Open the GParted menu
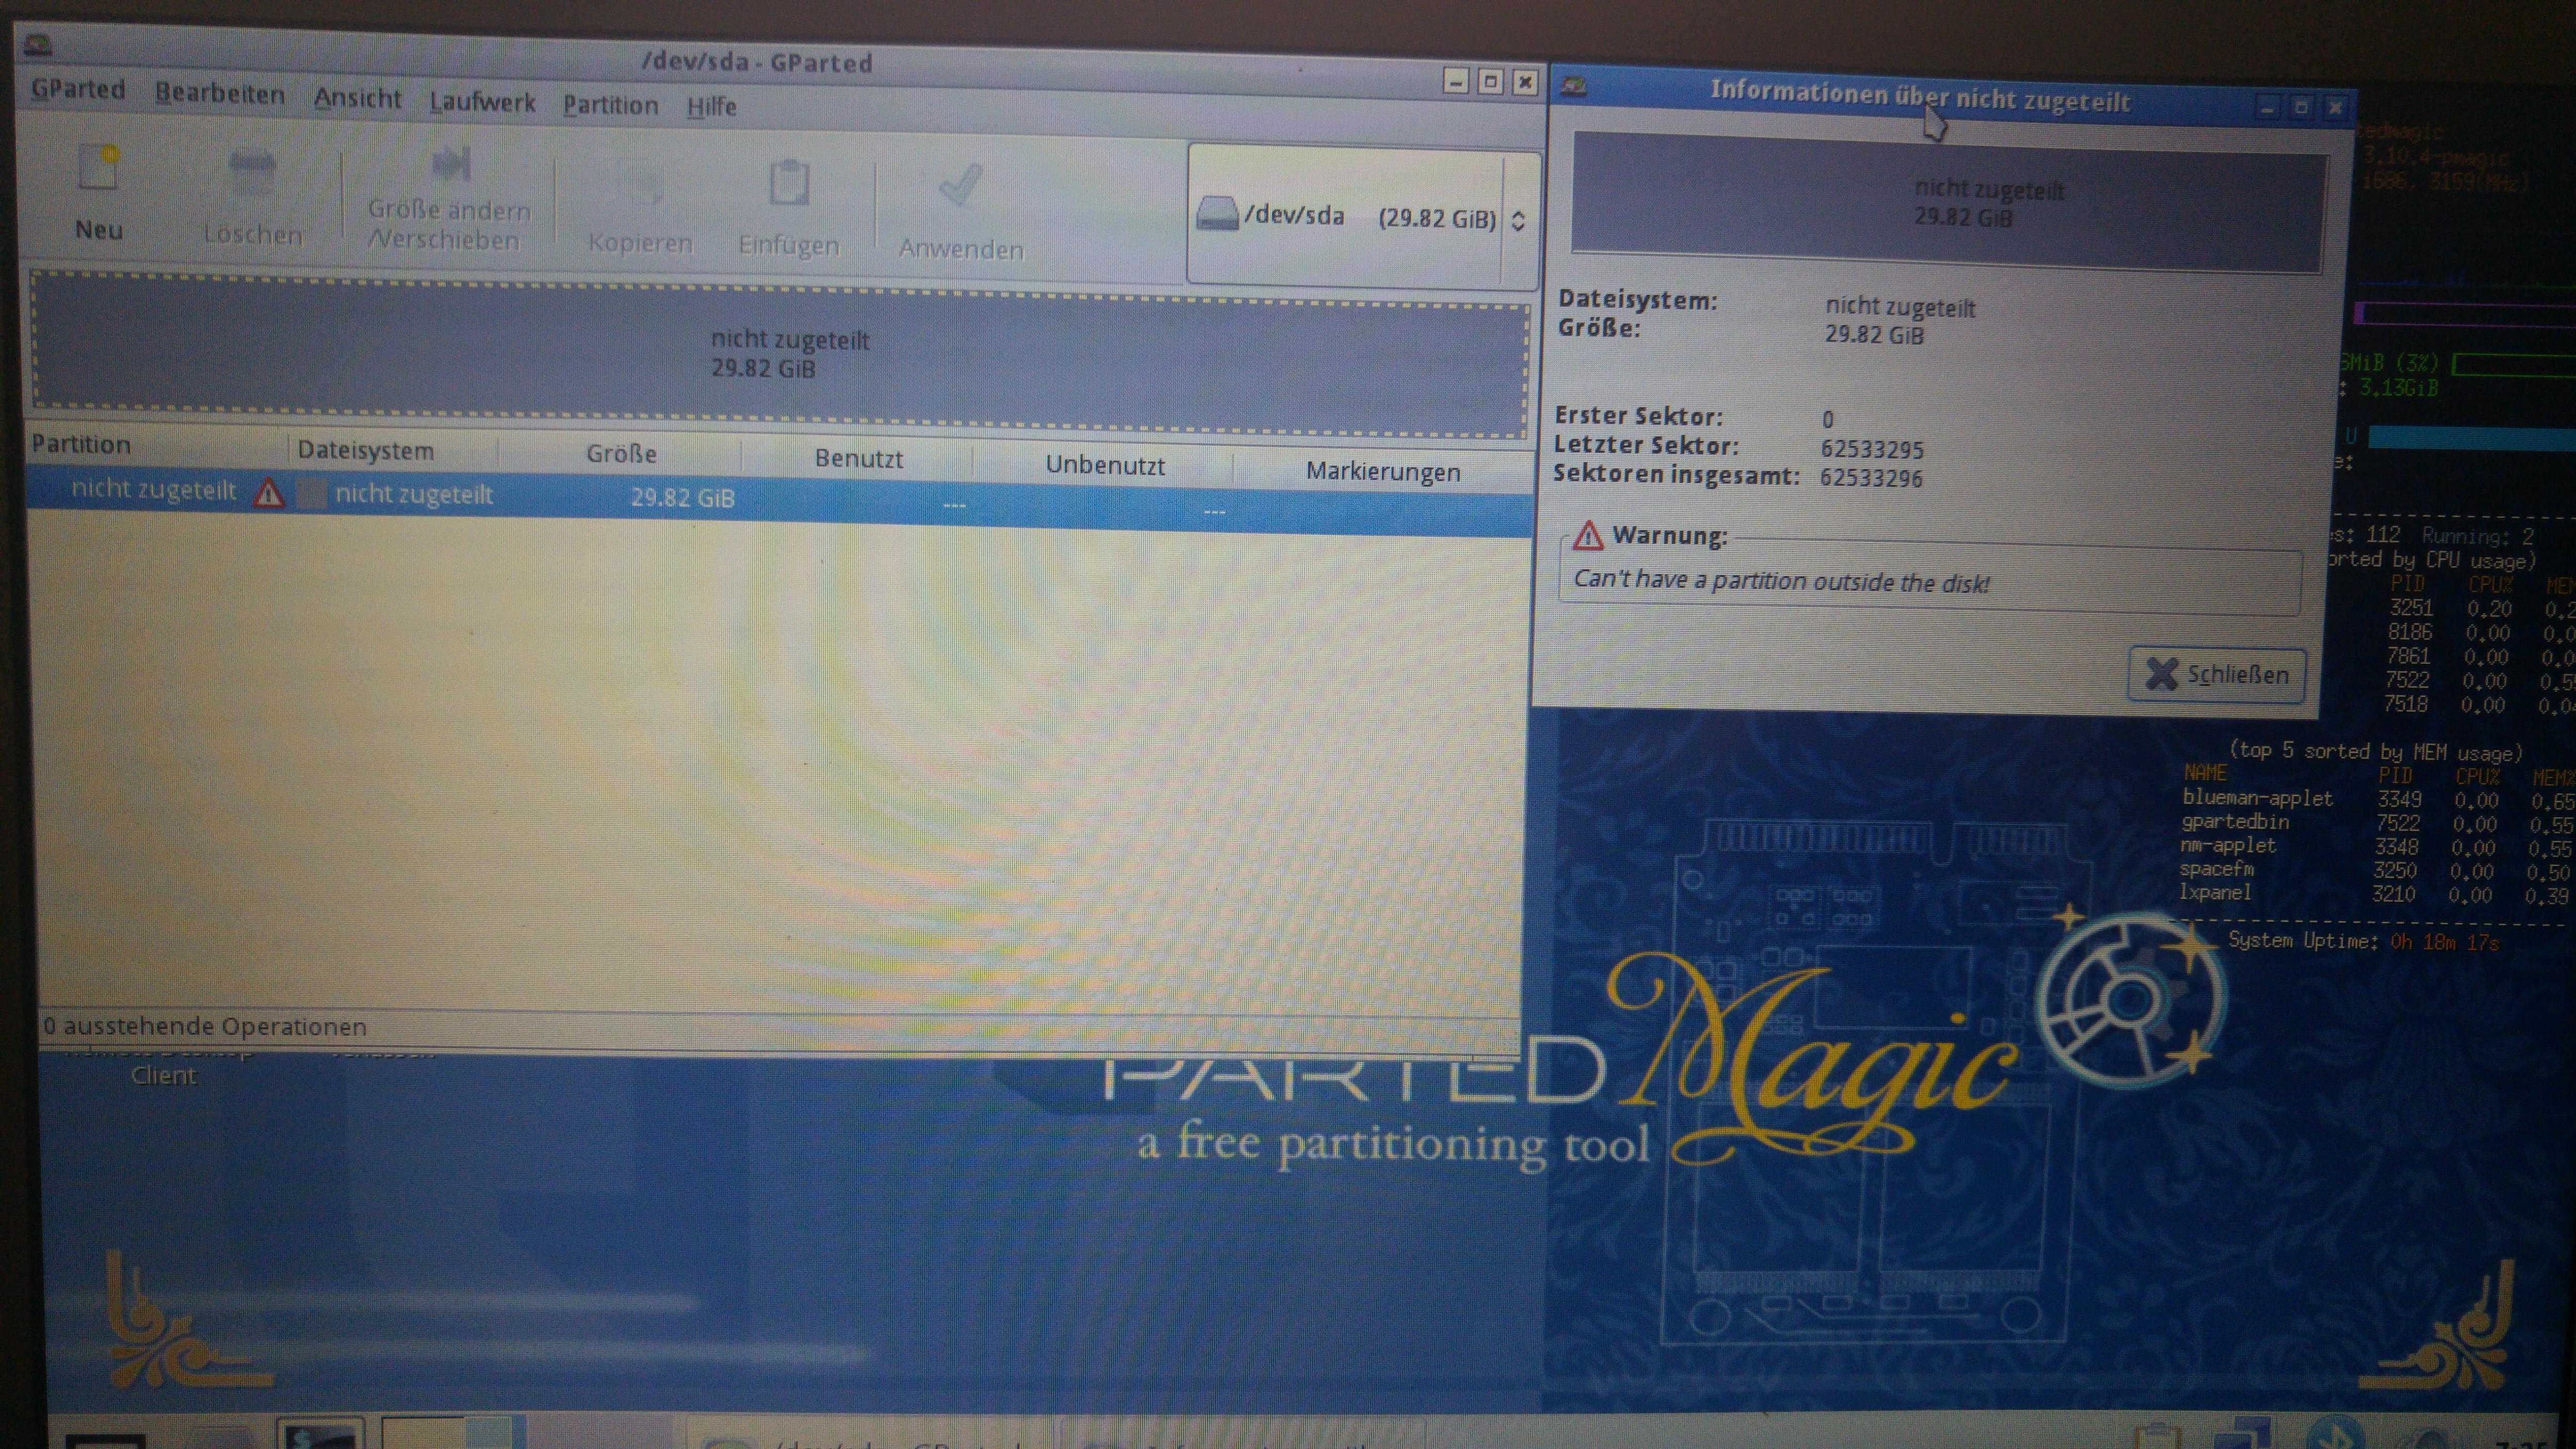This screenshot has height=1449, width=2576. tap(78, 90)
